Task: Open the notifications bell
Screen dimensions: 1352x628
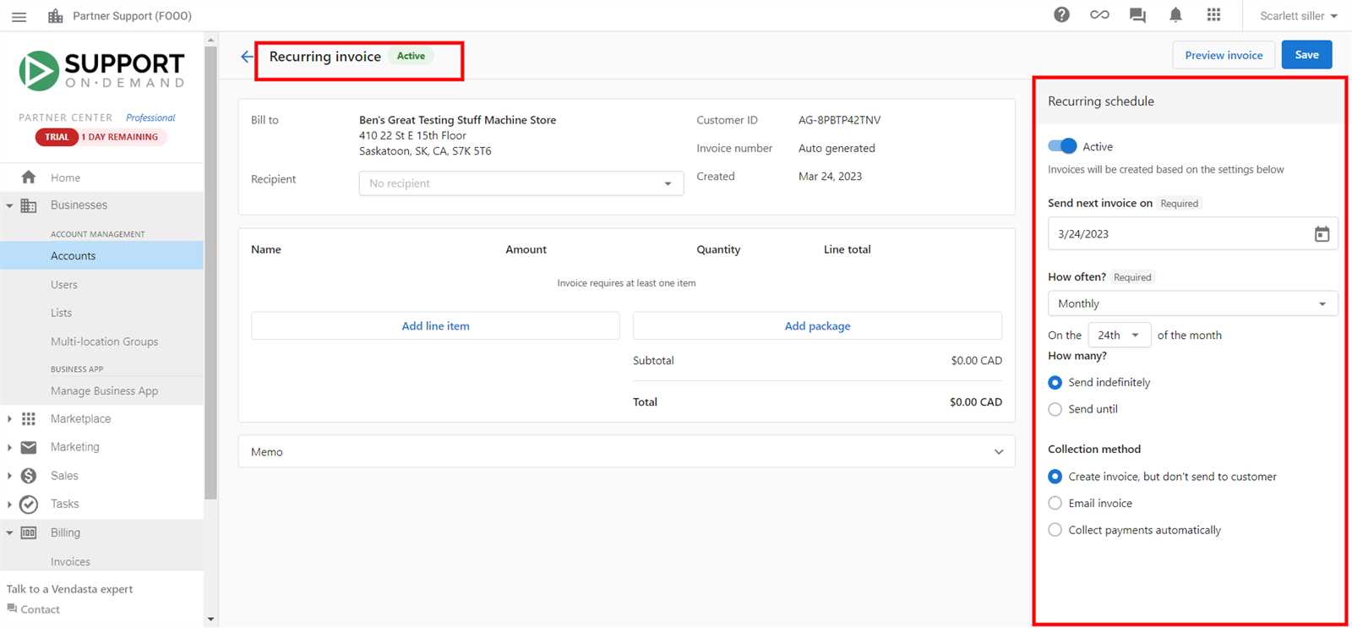Action: (x=1175, y=14)
